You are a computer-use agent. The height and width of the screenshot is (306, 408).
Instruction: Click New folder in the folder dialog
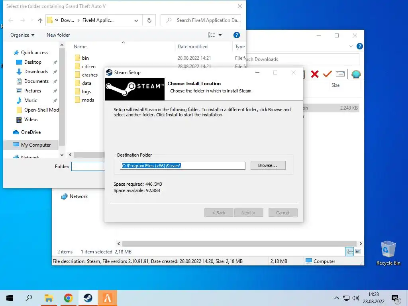click(58, 35)
